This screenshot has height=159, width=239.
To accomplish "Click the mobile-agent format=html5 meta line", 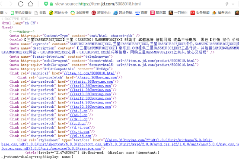I will 104,65.
